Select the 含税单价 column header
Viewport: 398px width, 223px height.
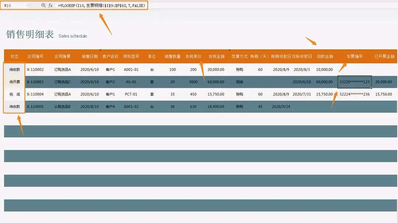(193, 57)
